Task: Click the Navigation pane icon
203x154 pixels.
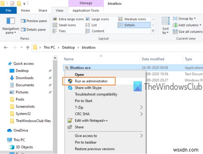Action: [11, 21]
